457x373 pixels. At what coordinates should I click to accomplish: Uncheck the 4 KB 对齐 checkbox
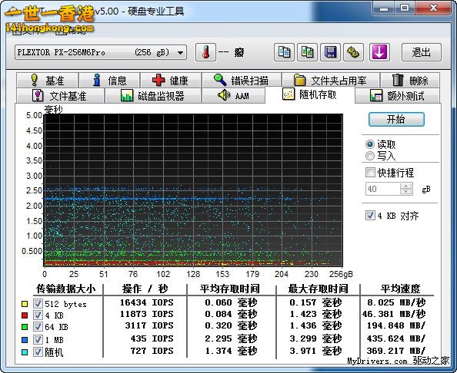click(x=370, y=216)
